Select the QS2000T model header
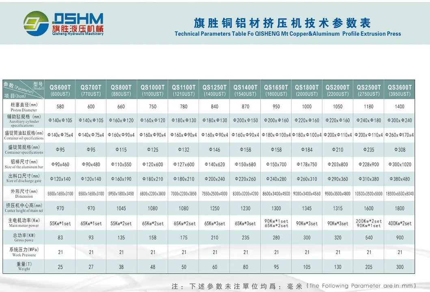Viewport: 430px width, 292px height. [x=337, y=89]
